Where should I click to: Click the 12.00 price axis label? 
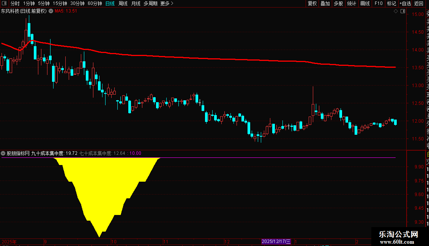[x=418, y=121]
